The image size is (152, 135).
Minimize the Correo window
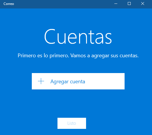[x=116, y=4]
